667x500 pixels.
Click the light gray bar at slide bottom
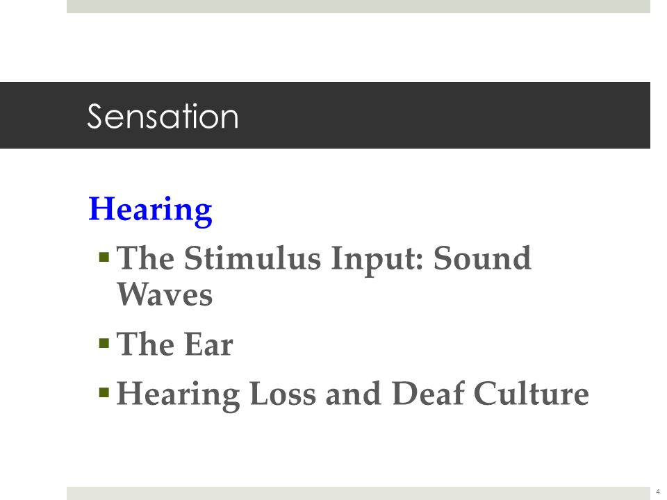[359, 493]
